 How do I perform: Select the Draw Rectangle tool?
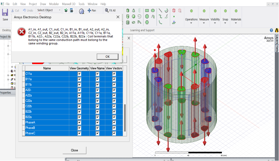[x=147, y=10]
